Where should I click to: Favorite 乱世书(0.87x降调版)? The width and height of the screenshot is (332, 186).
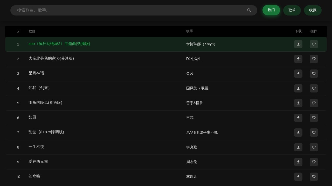pos(314,133)
